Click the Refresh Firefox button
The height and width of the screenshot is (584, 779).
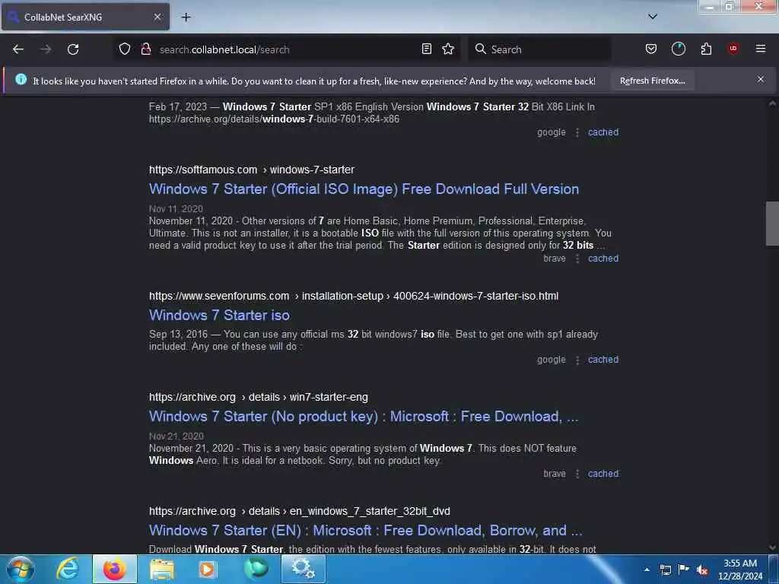pyautogui.click(x=652, y=81)
